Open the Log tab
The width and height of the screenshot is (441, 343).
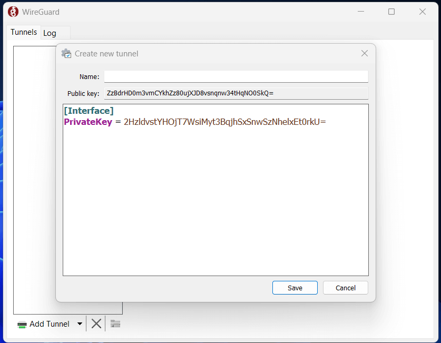click(50, 33)
